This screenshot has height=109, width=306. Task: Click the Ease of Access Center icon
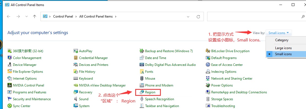coord(208,65)
